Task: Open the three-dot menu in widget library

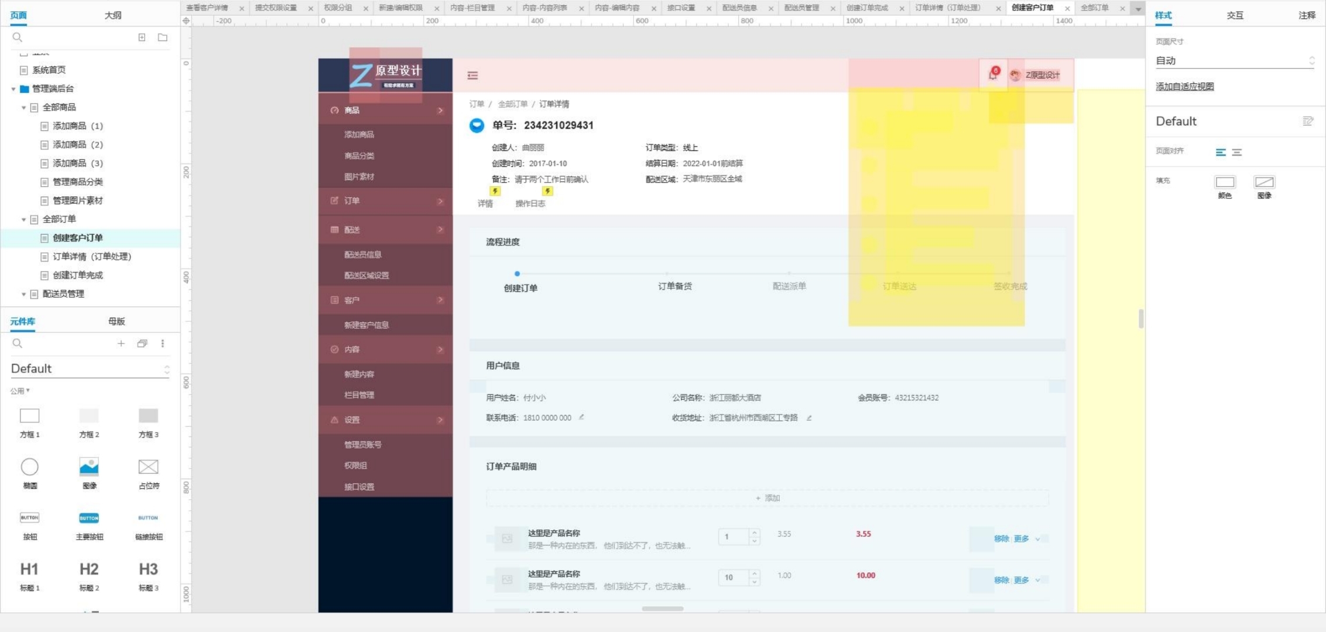Action: 163,344
